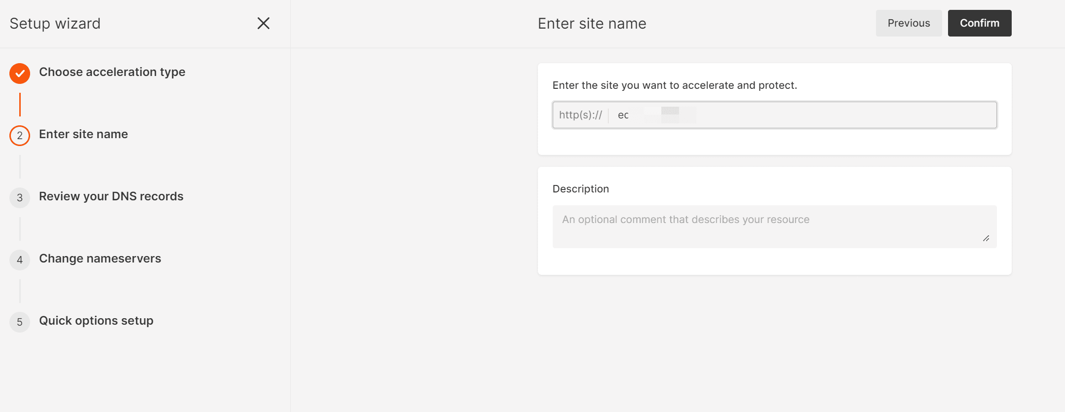
Task: Click the orange checkmark step icon
Action: click(20, 74)
